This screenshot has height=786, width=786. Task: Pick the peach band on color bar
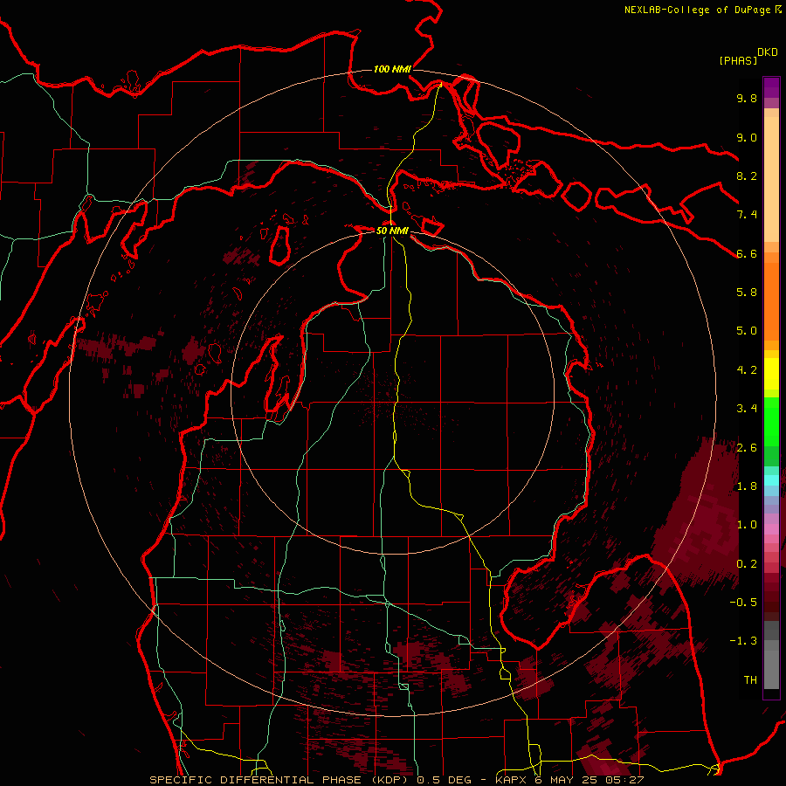pos(771,179)
